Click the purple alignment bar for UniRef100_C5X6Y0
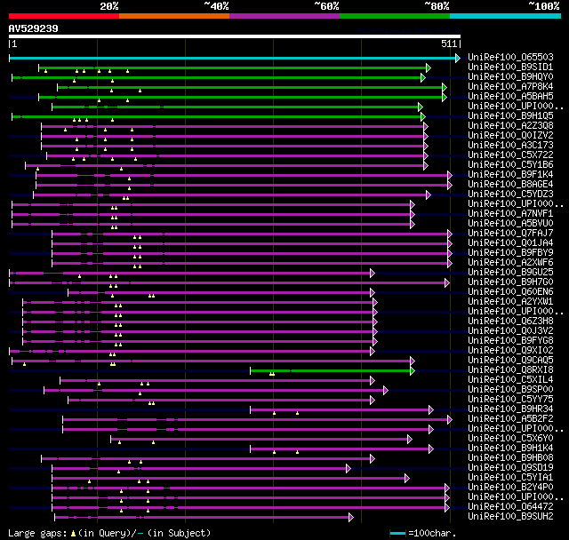Screen dimensions: 569x540 point(260,440)
